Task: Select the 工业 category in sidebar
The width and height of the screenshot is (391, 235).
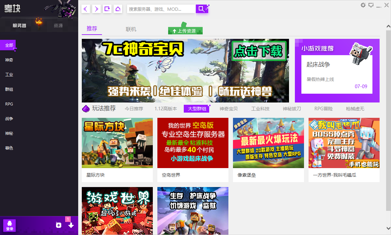Action: (9, 75)
